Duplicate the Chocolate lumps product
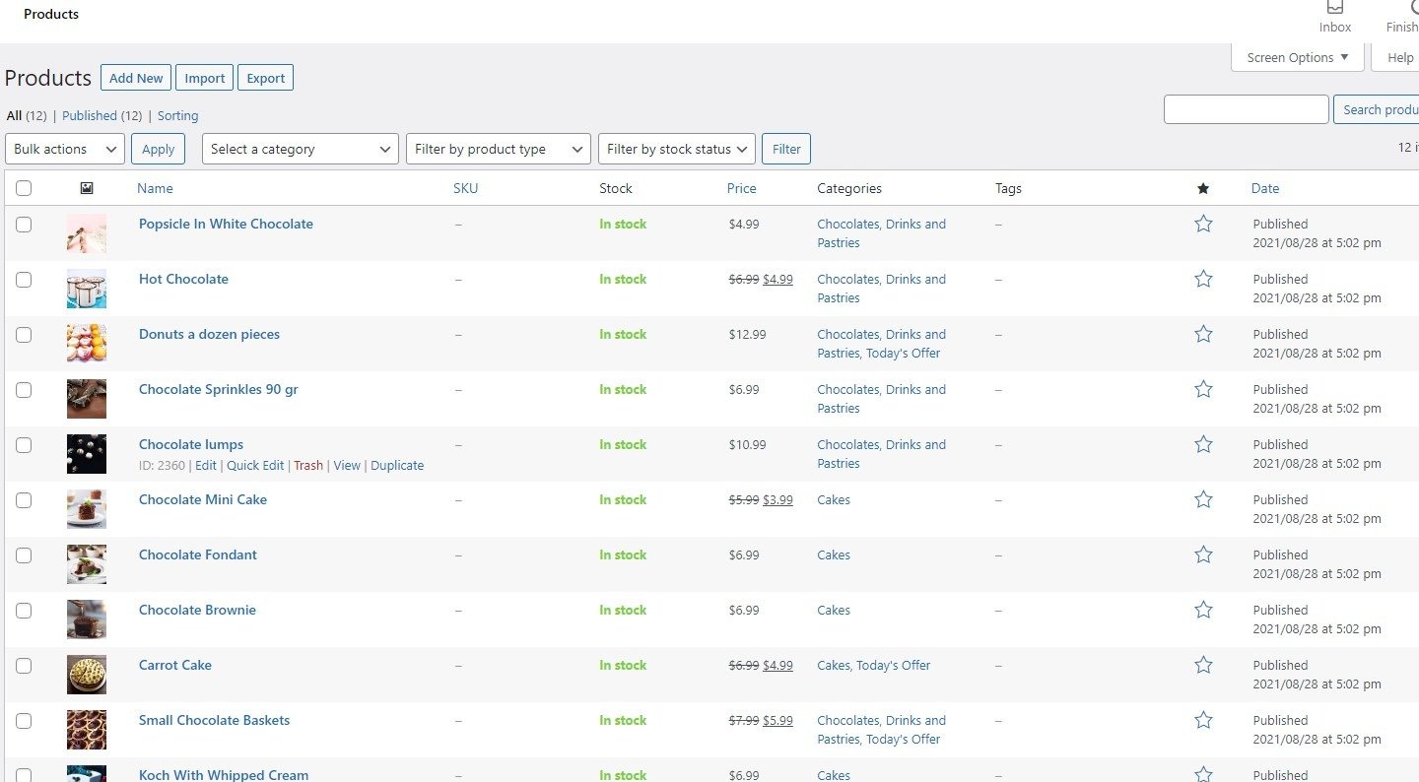The image size is (1419, 782). click(x=397, y=466)
